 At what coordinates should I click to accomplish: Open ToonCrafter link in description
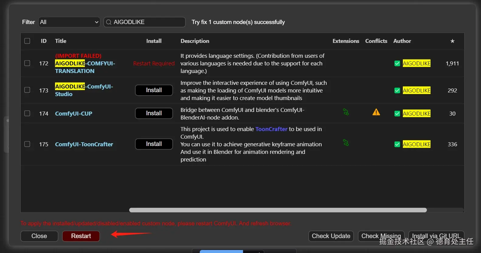[x=271, y=129]
